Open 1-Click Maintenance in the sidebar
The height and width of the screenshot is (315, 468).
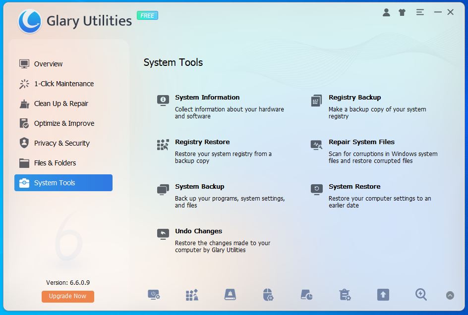click(x=63, y=84)
